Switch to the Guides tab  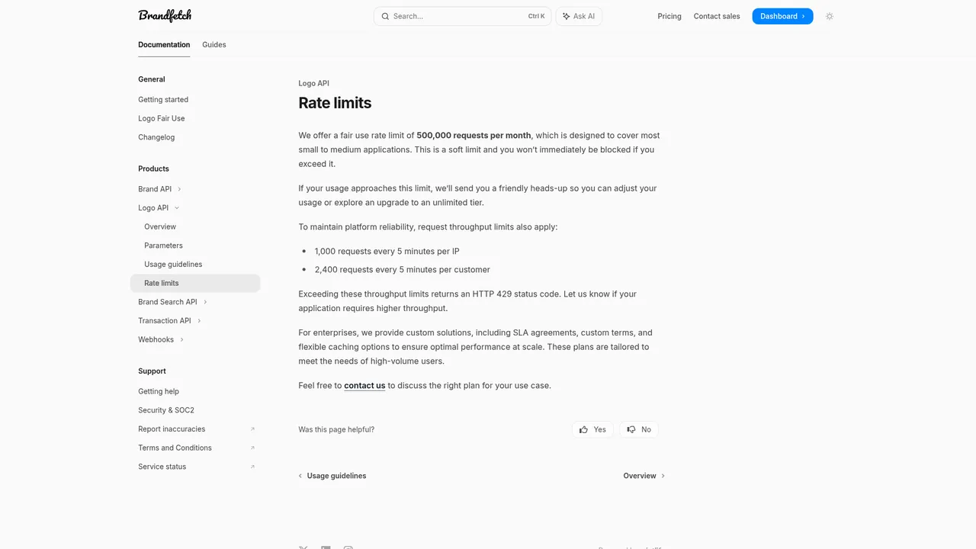[x=213, y=44]
